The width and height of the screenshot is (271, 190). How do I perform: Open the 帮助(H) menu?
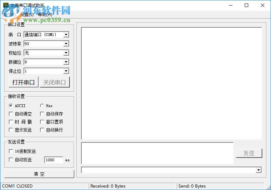click(x=45, y=15)
